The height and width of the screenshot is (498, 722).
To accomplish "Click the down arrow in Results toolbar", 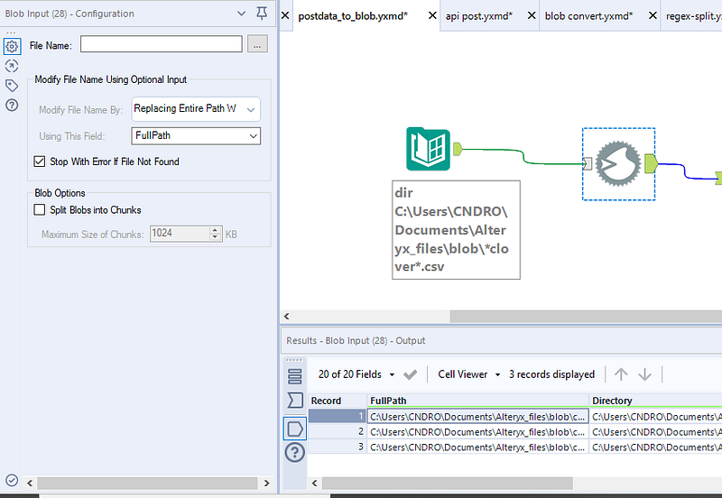I will tap(644, 374).
